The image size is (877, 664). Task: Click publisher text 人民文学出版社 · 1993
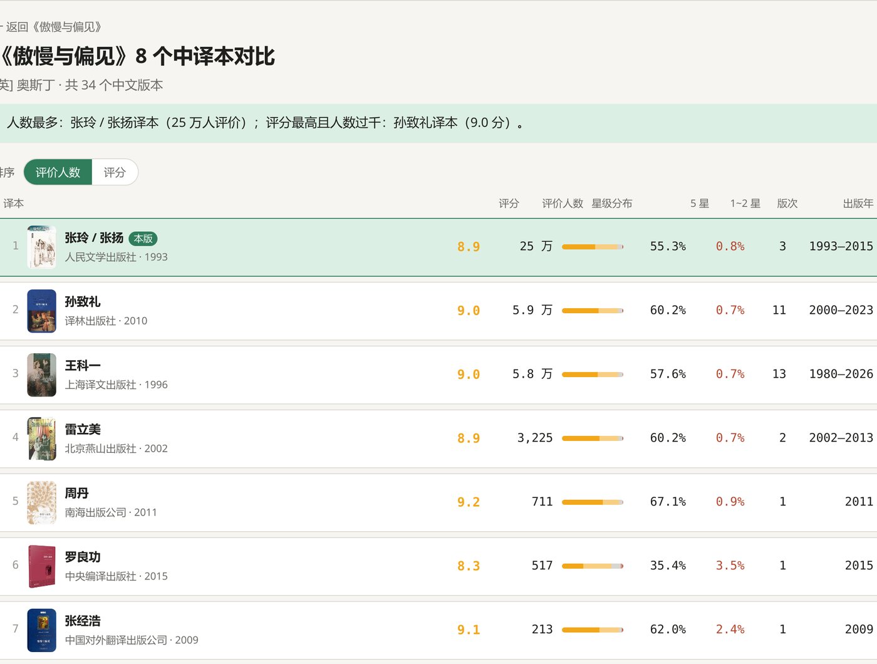tap(116, 257)
